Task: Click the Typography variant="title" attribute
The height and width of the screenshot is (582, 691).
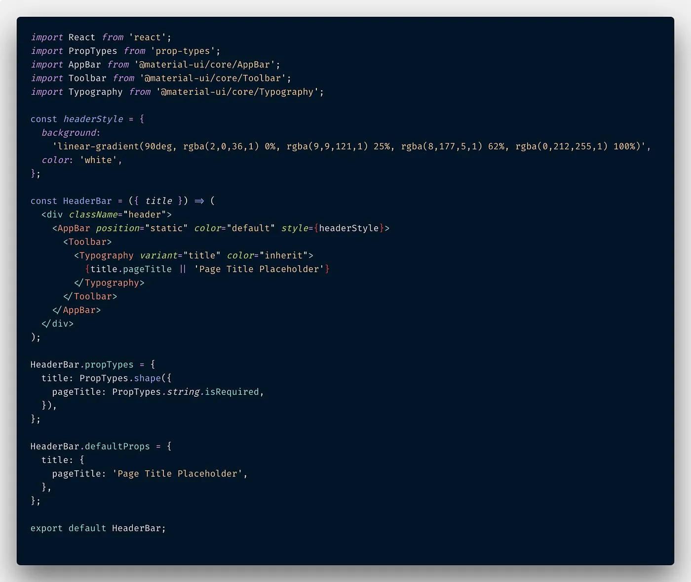Action: (x=179, y=255)
